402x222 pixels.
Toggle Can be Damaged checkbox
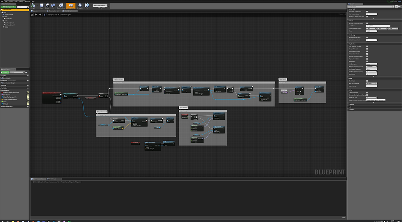coord(367,93)
